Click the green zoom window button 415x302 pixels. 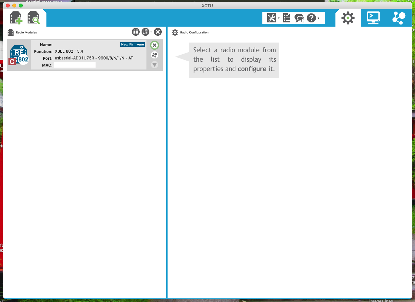tap(21, 6)
